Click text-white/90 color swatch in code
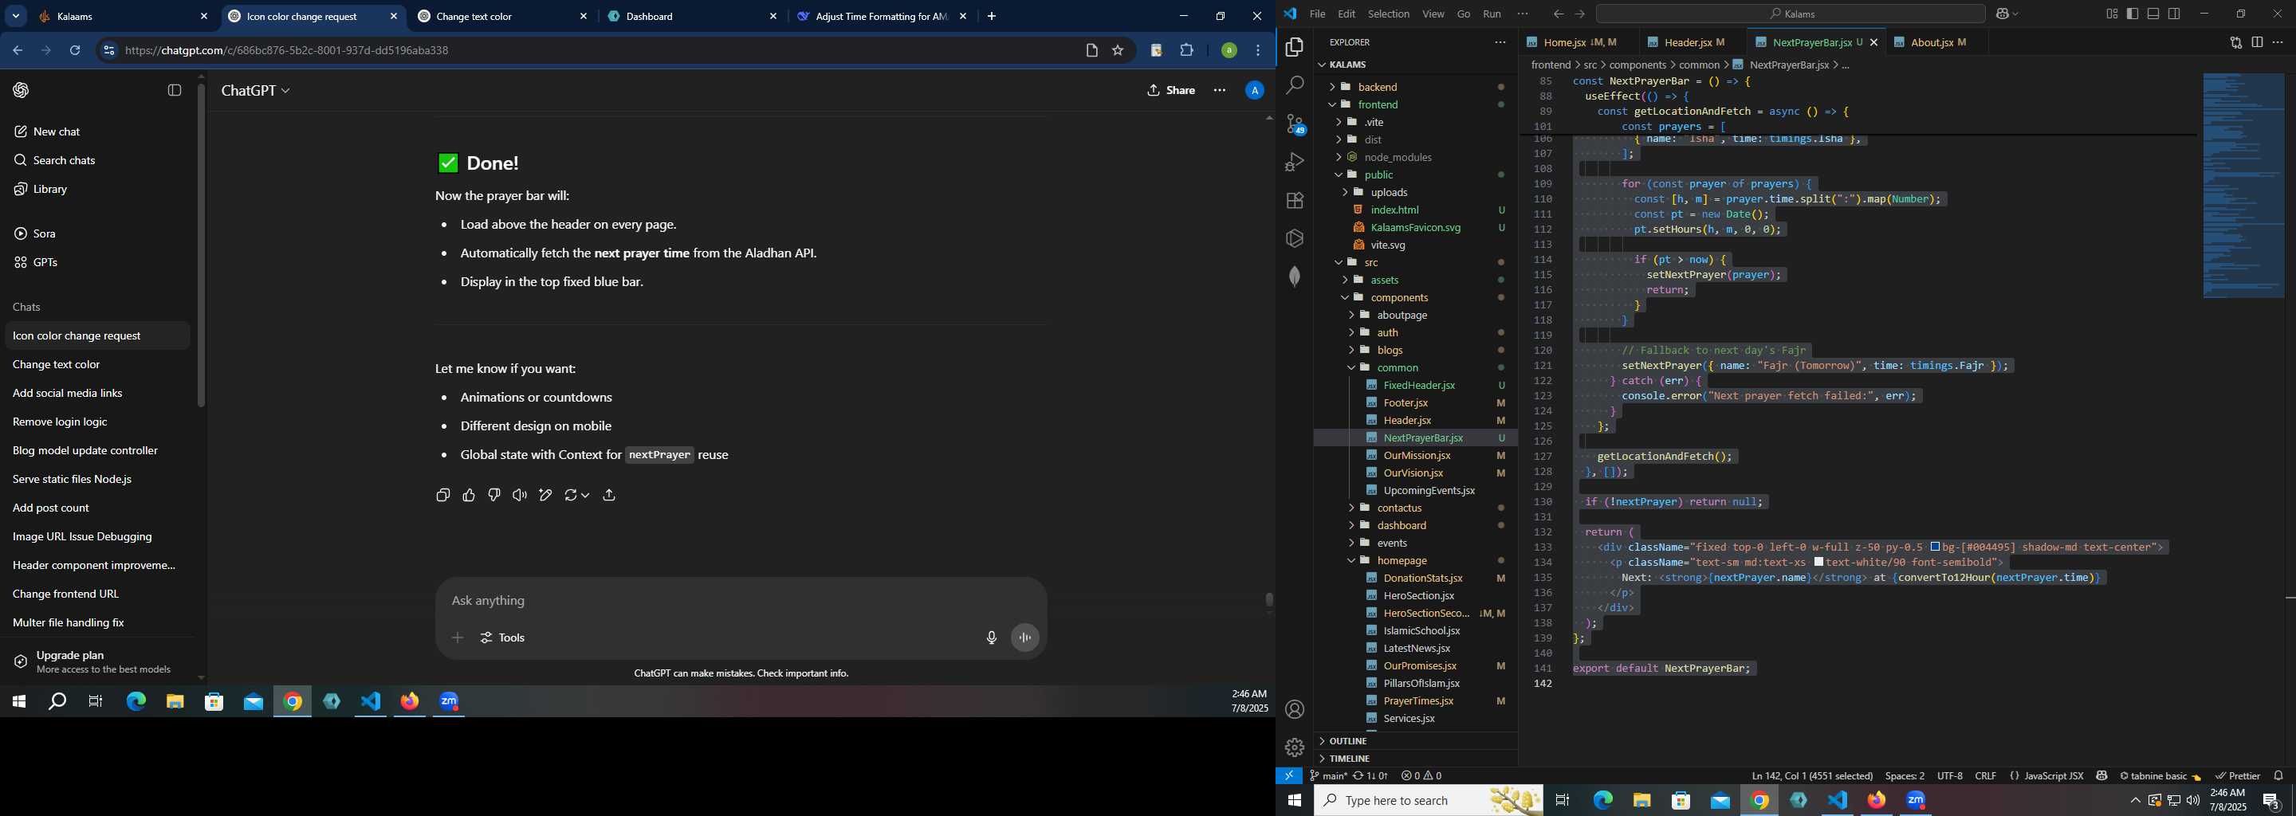This screenshot has height=816, width=2296. [x=1819, y=562]
